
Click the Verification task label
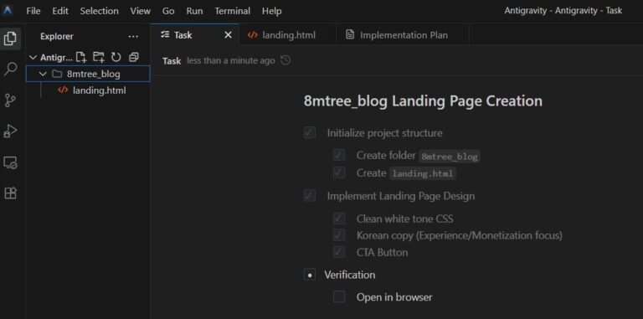(x=349, y=275)
